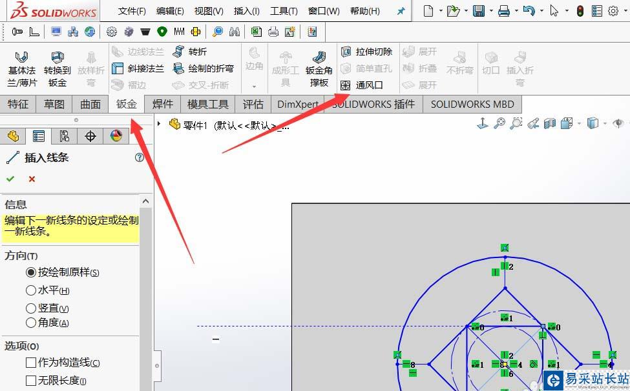Open the PropertyManager tab icon
This screenshot has width=630, height=391.
(39, 136)
